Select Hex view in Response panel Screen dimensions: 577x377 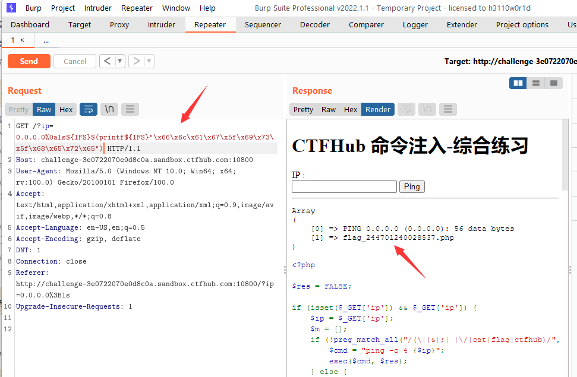click(351, 109)
